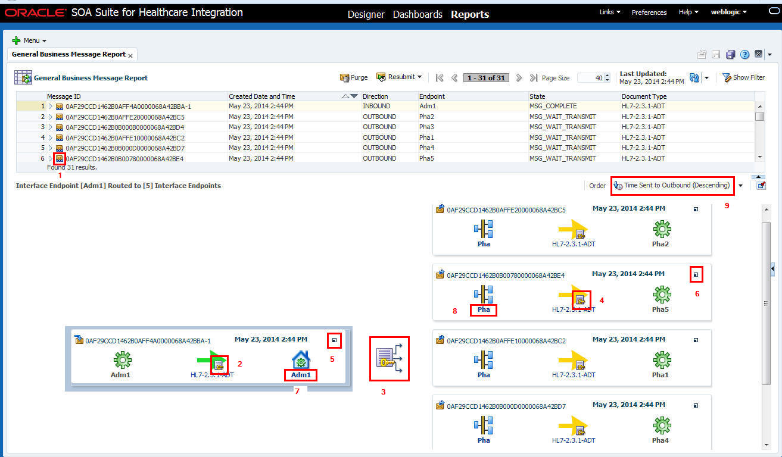
Task: Click the Pha label in the Pha5 card
Action: 484,309
